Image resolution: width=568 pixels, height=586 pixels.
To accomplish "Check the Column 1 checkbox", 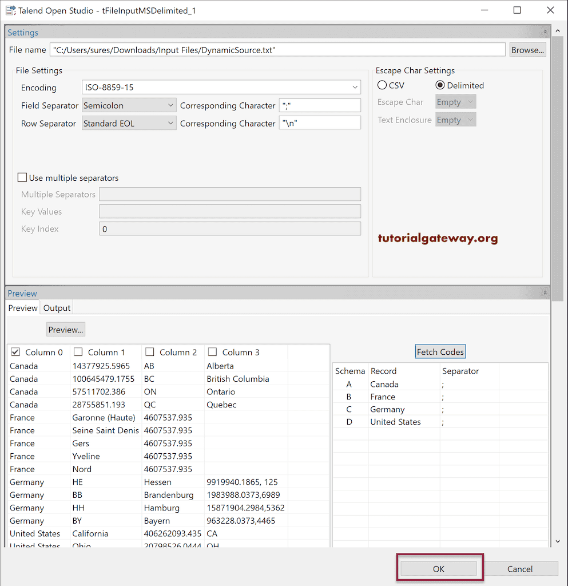I will [x=80, y=351].
